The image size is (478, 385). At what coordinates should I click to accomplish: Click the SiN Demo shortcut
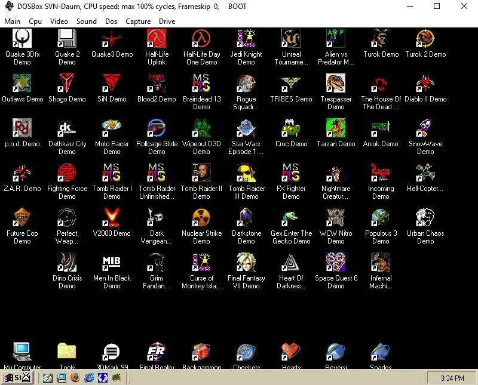pyautogui.click(x=112, y=83)
